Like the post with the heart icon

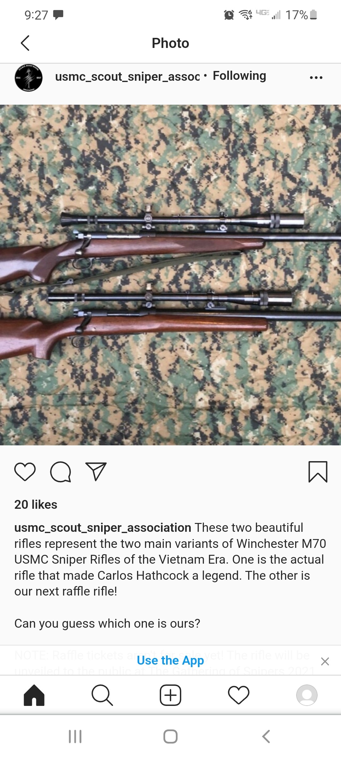[25, 472]
